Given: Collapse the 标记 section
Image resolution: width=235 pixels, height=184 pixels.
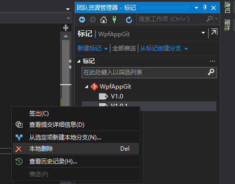Looking at the screenshot, I should [x=79, y=61].
